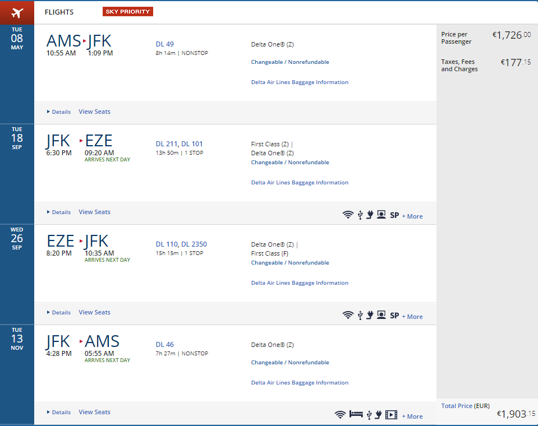The width and height of the screenshot is (538, 426).
Task: Click the Wi-Fi icon in JFK to AMS row
Action: [x=340, y=415]
